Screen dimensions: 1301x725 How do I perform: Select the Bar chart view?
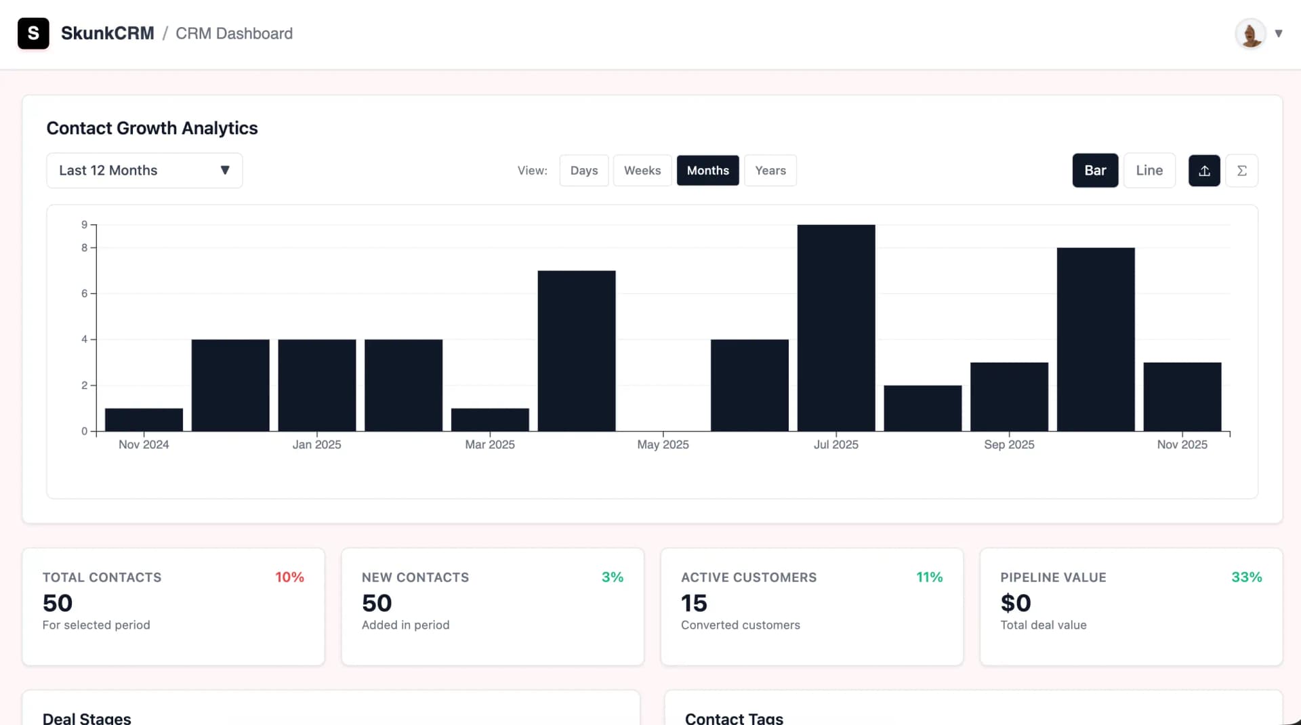1095,170
